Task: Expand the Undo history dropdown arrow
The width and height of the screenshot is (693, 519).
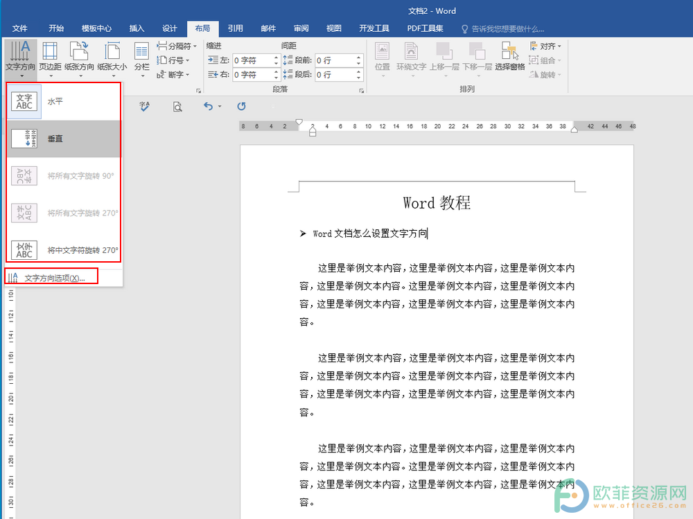Action: pos(220,106)
